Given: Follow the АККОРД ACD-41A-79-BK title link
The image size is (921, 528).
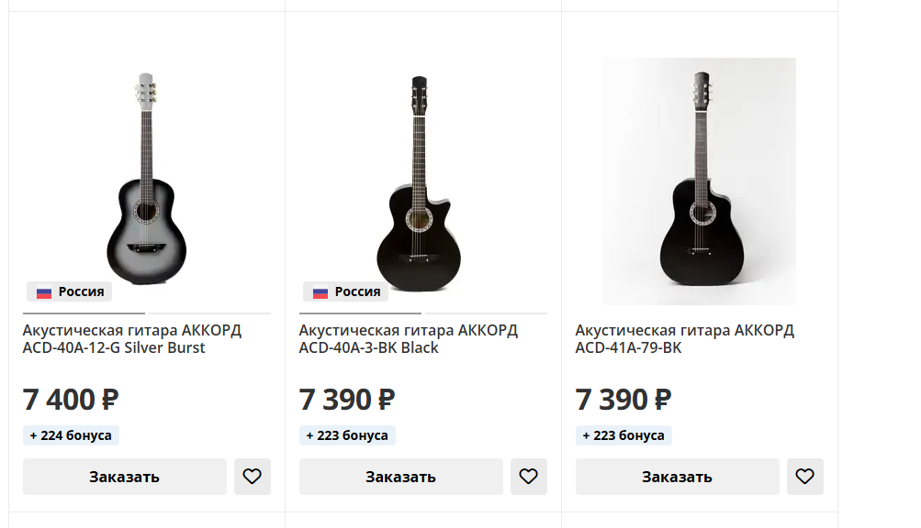Looking at the screenshot, I should 684,339.
